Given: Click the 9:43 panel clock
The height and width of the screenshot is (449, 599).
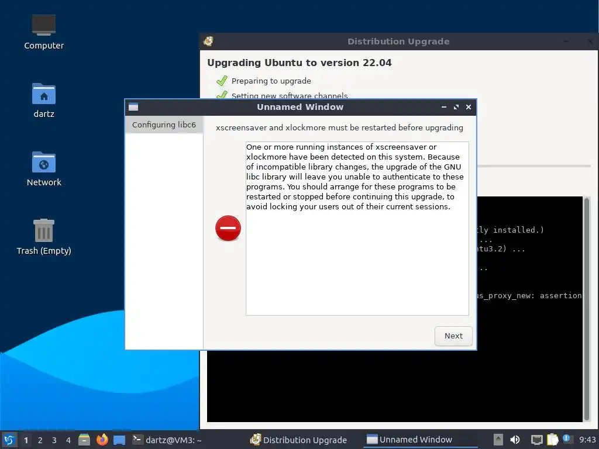Looking at the screenshot, I should [x=587, y=440].
